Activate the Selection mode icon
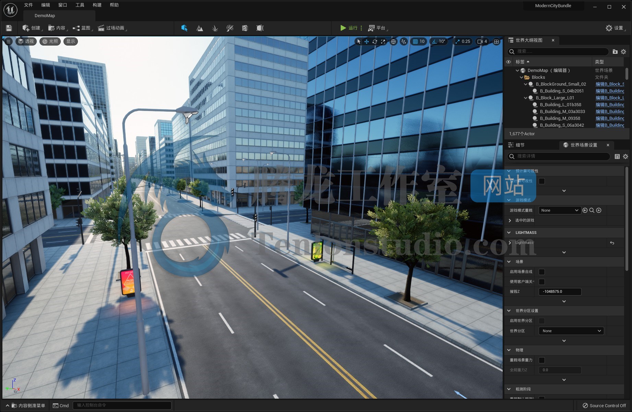Viewport: 632px width, 412px height. (x=184, y=28)
